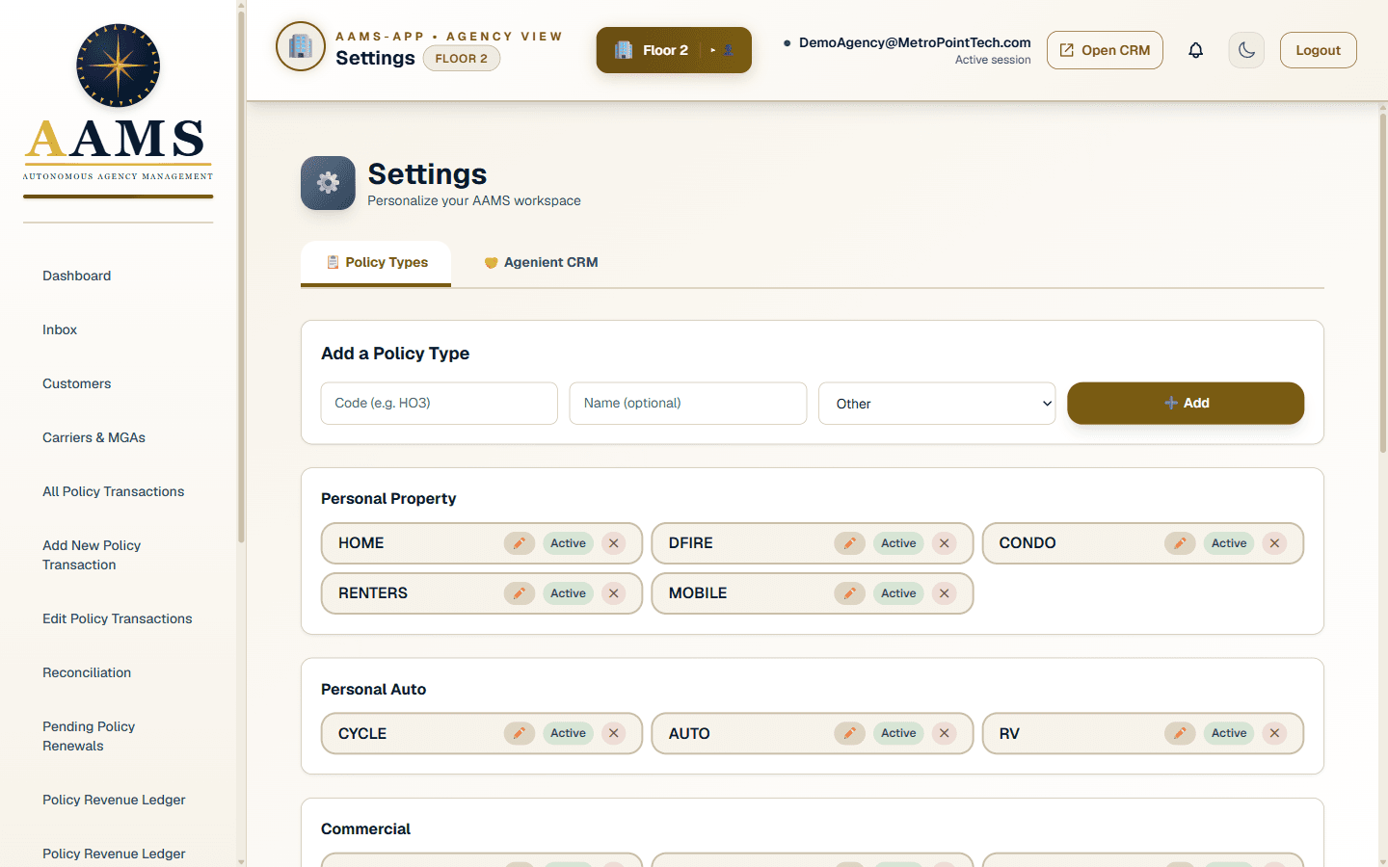Image resolution: width=1388 pixels, height=867 pixels.
Task: Go to Inbox in sidebar
Action: click(60, 329)
